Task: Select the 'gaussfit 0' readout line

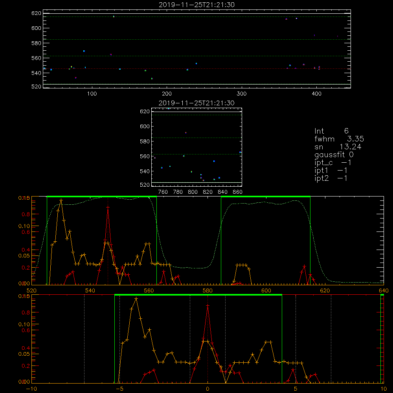Action: [x=334, y=154]
